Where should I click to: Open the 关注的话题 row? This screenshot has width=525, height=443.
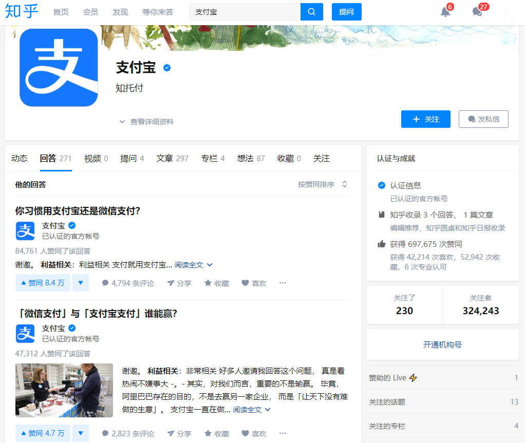(443, 402)
